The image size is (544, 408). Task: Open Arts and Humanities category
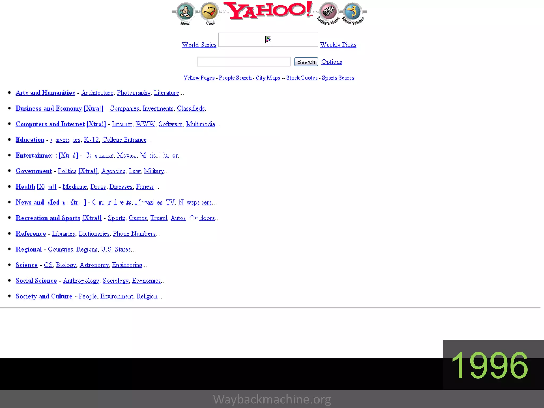pyautogui.click(x=45, y=93)
